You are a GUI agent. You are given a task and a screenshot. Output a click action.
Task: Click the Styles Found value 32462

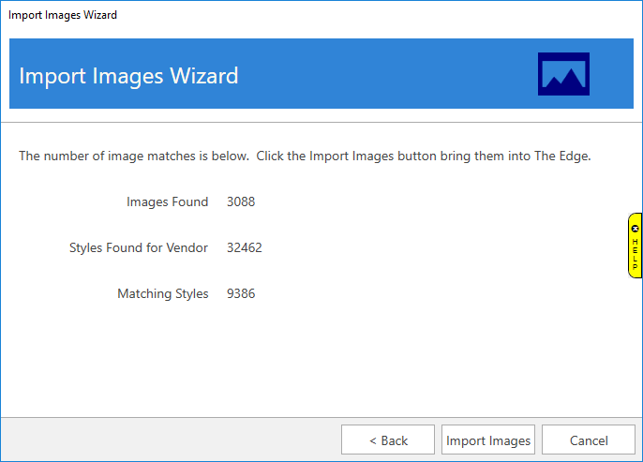pos(245,247)
